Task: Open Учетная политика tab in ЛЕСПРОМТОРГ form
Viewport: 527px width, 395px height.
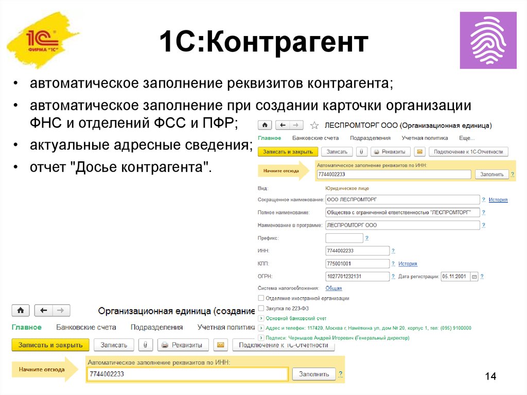Action: [425, 138]
